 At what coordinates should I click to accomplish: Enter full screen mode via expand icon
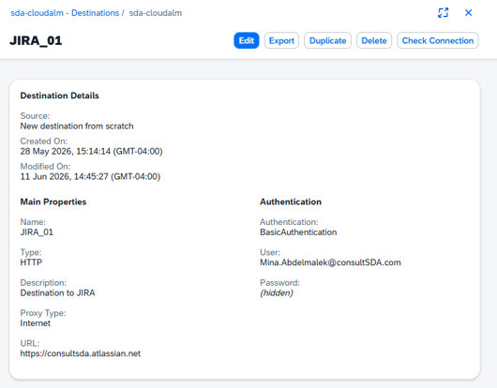click(x=443, y=13)
